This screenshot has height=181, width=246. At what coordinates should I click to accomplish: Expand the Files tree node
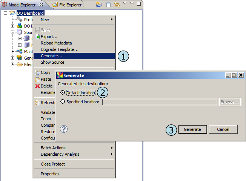tap(12, 64)
